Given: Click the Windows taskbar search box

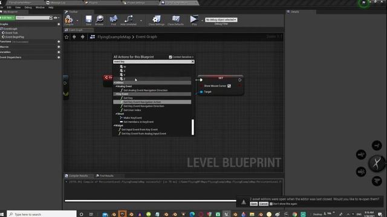Looking at the screenshot, I should [42, 215].
